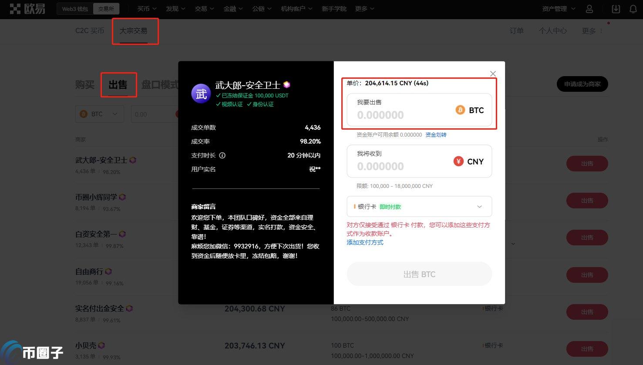Click the 支付时长 info icon
This screenshot has width=643, height=365.
[x=222, y=155]
